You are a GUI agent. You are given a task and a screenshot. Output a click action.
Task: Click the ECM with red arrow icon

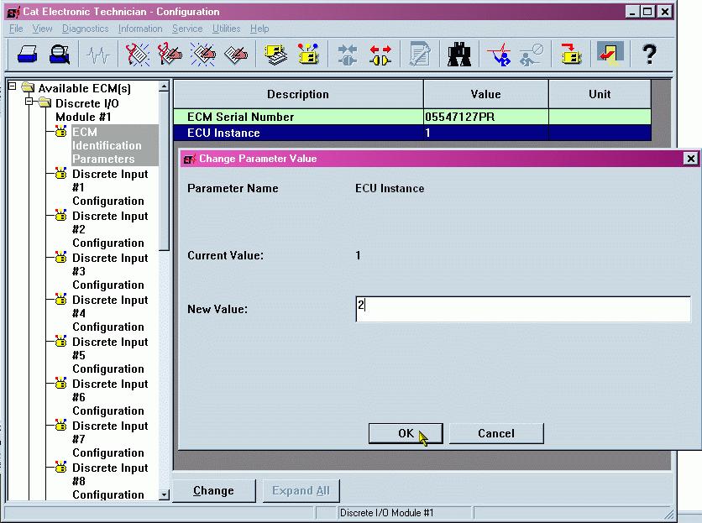571,55
